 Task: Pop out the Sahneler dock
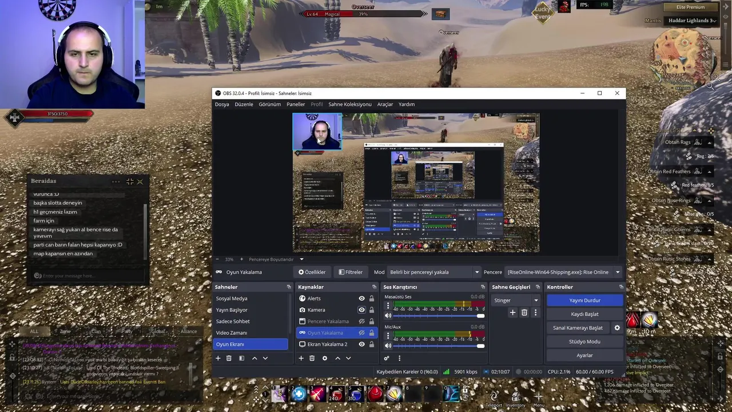289,287
